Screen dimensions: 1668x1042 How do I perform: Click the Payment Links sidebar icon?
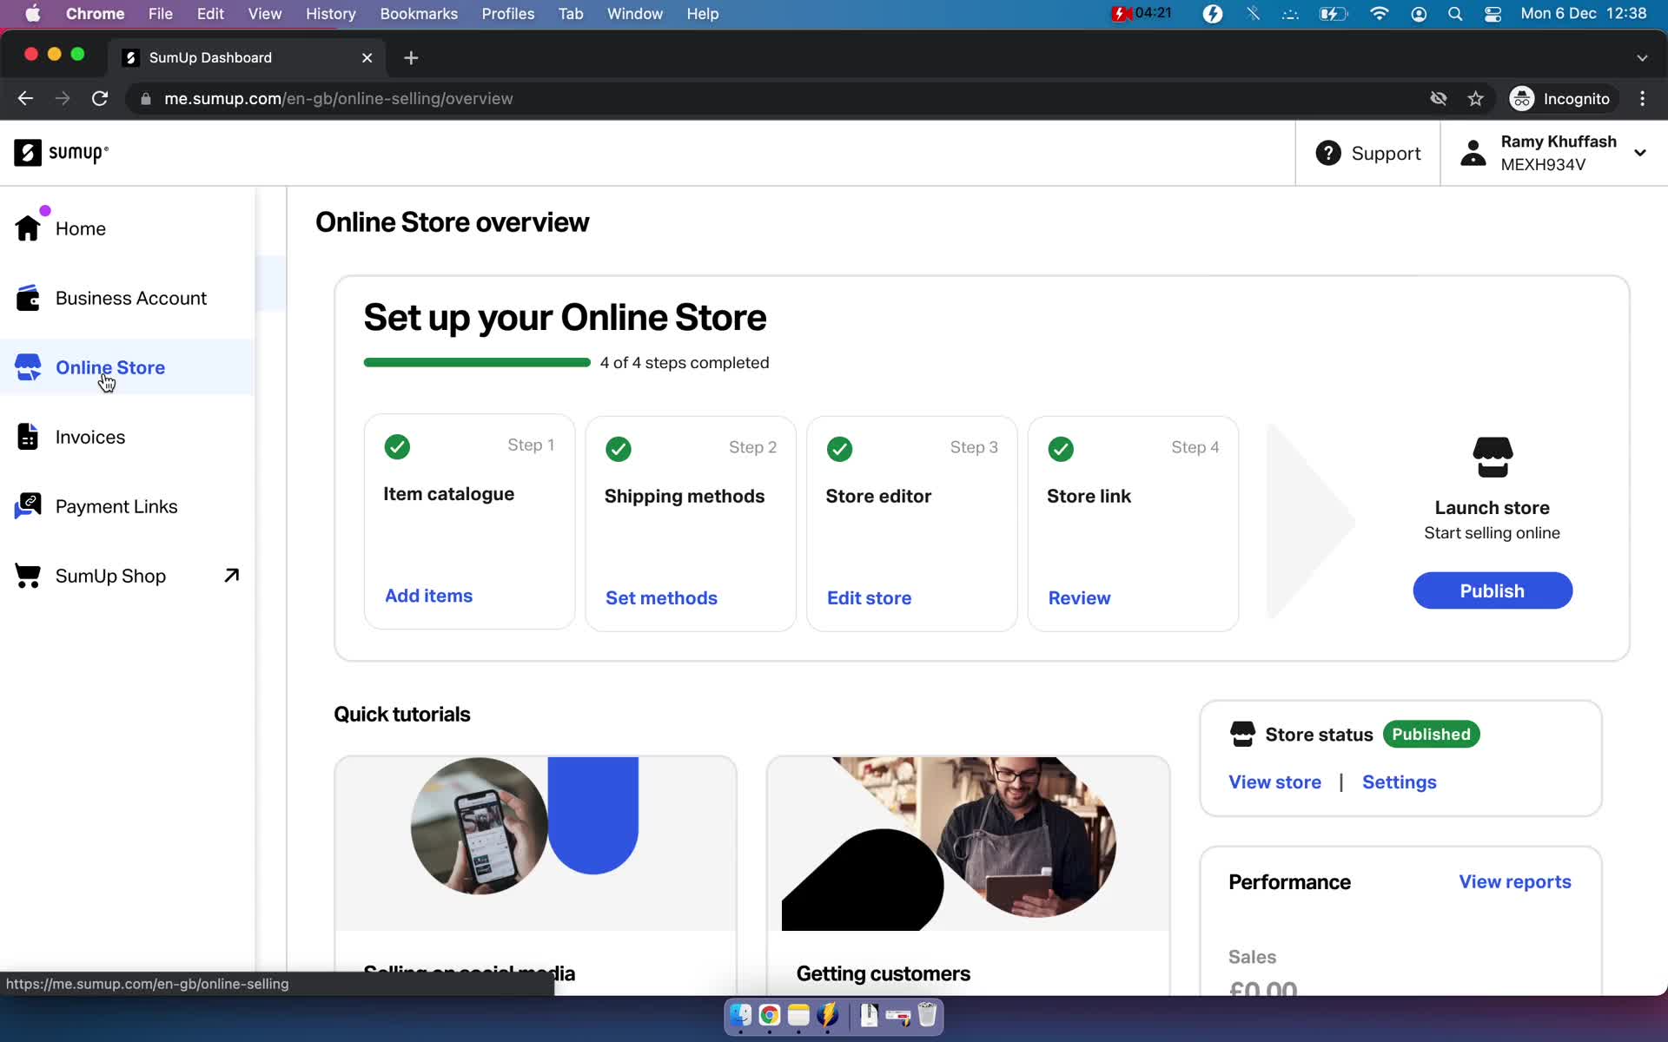[x=28, y=506]
